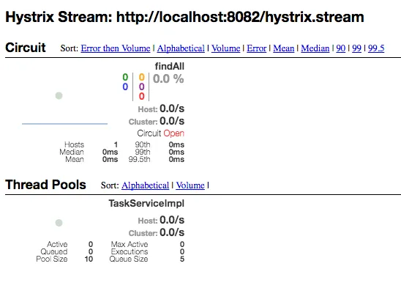Click the Median 0ms value

(110, 152)
